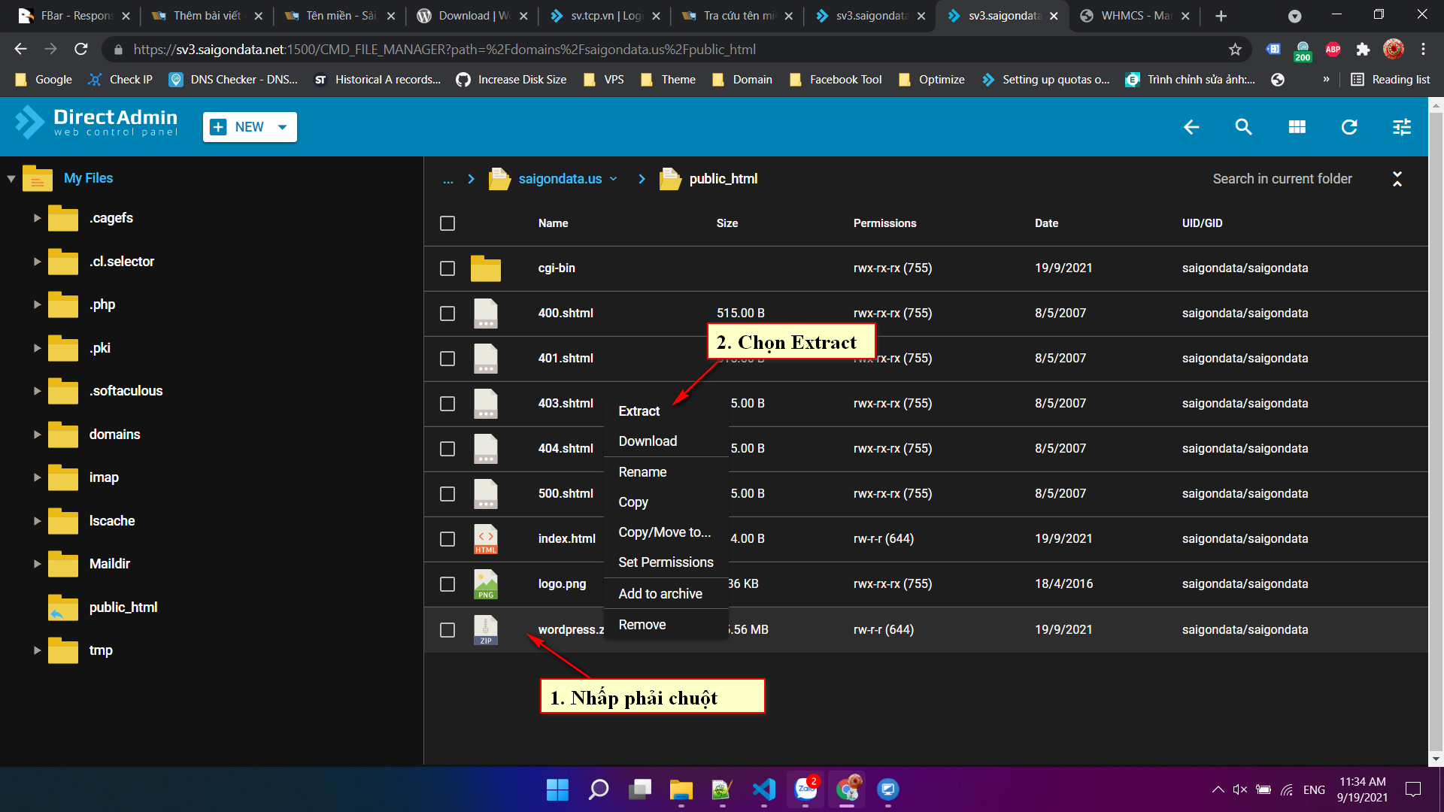Viewport: 1444px width, 812px height.
Task: Click the public_html folder icon in breadcrumb
Action: (670, 179)
